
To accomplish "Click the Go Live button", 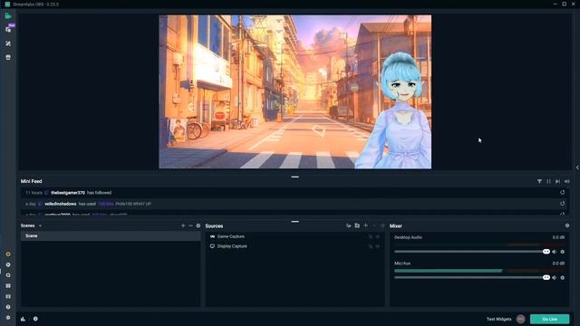I will click(550, 319).
